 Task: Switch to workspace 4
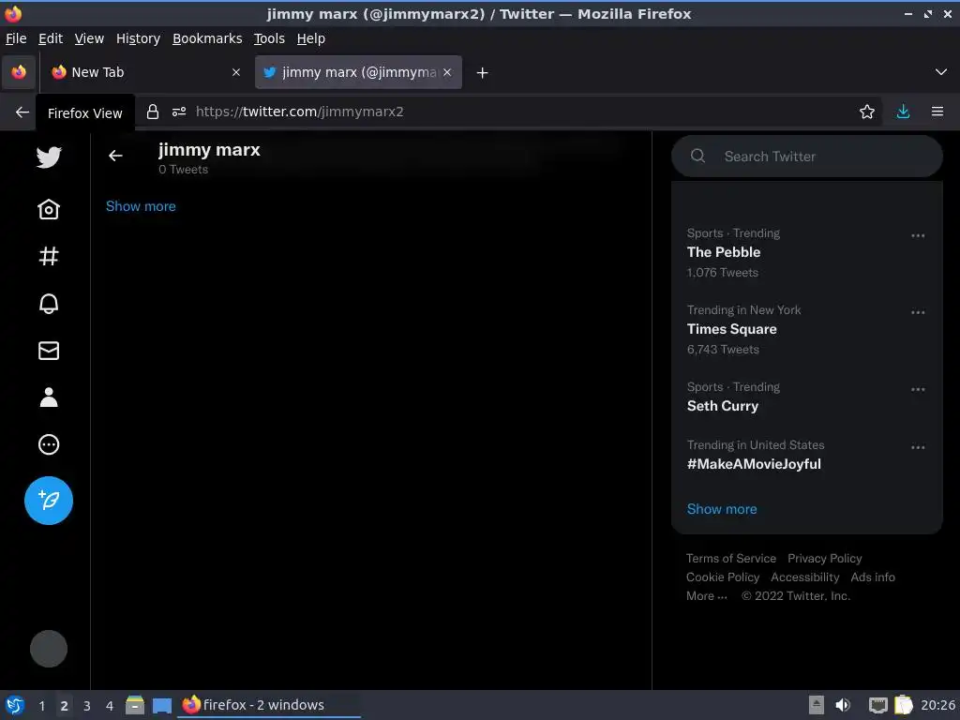coord(110,706)
